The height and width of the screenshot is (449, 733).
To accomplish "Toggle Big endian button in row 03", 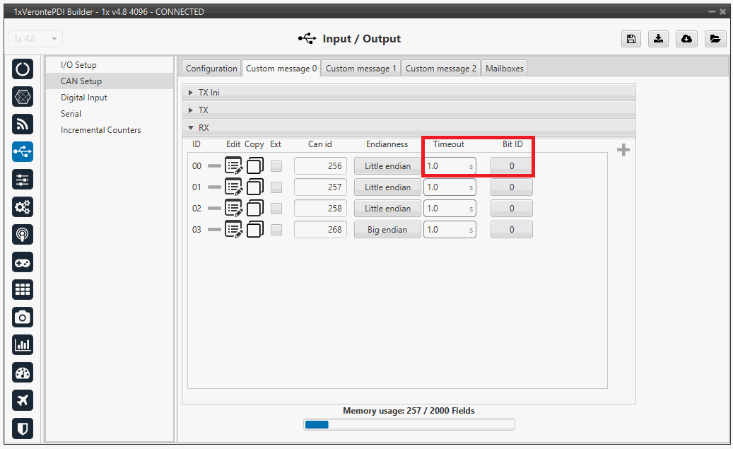I will point(387,230).
